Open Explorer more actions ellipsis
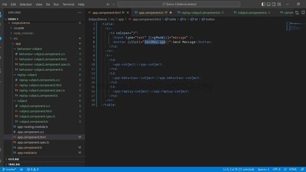This screenshot has height=172, width=306. coord(79,12)
